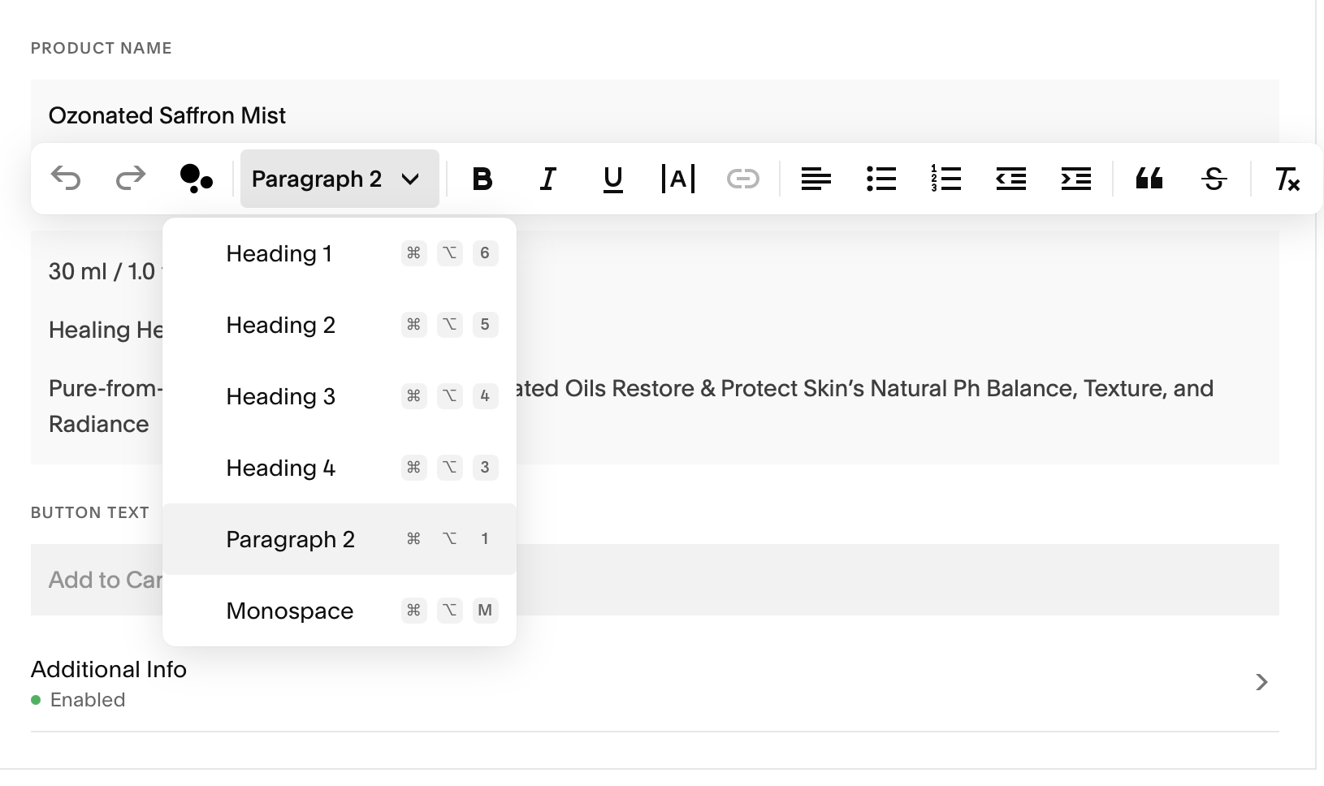This screenshot has height=786, width=1324.
Task: Click the text scale |A| icon
Action: 678,179
